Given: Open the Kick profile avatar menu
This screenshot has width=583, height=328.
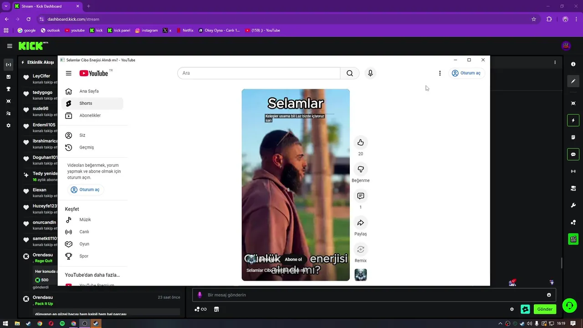Looking at the screenshot, I should (566, 46).
